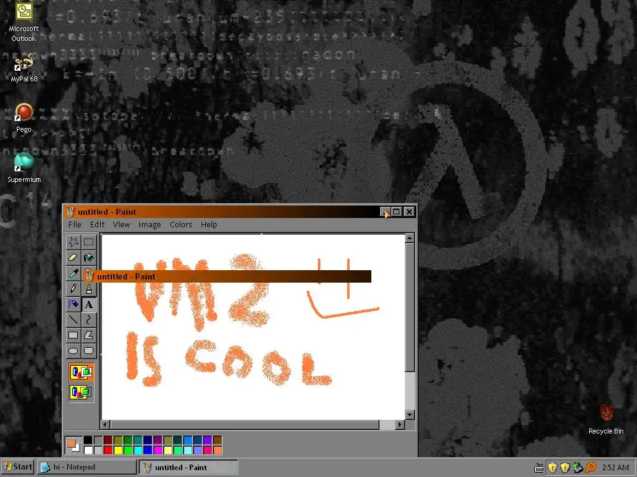637x477 pixels.
Task: Click the Safely Remove Hardware tray icon
Action: 578,468
